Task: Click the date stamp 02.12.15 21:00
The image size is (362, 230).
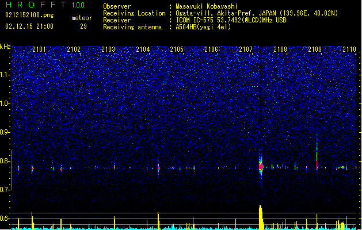Action: tap(29, 26)
